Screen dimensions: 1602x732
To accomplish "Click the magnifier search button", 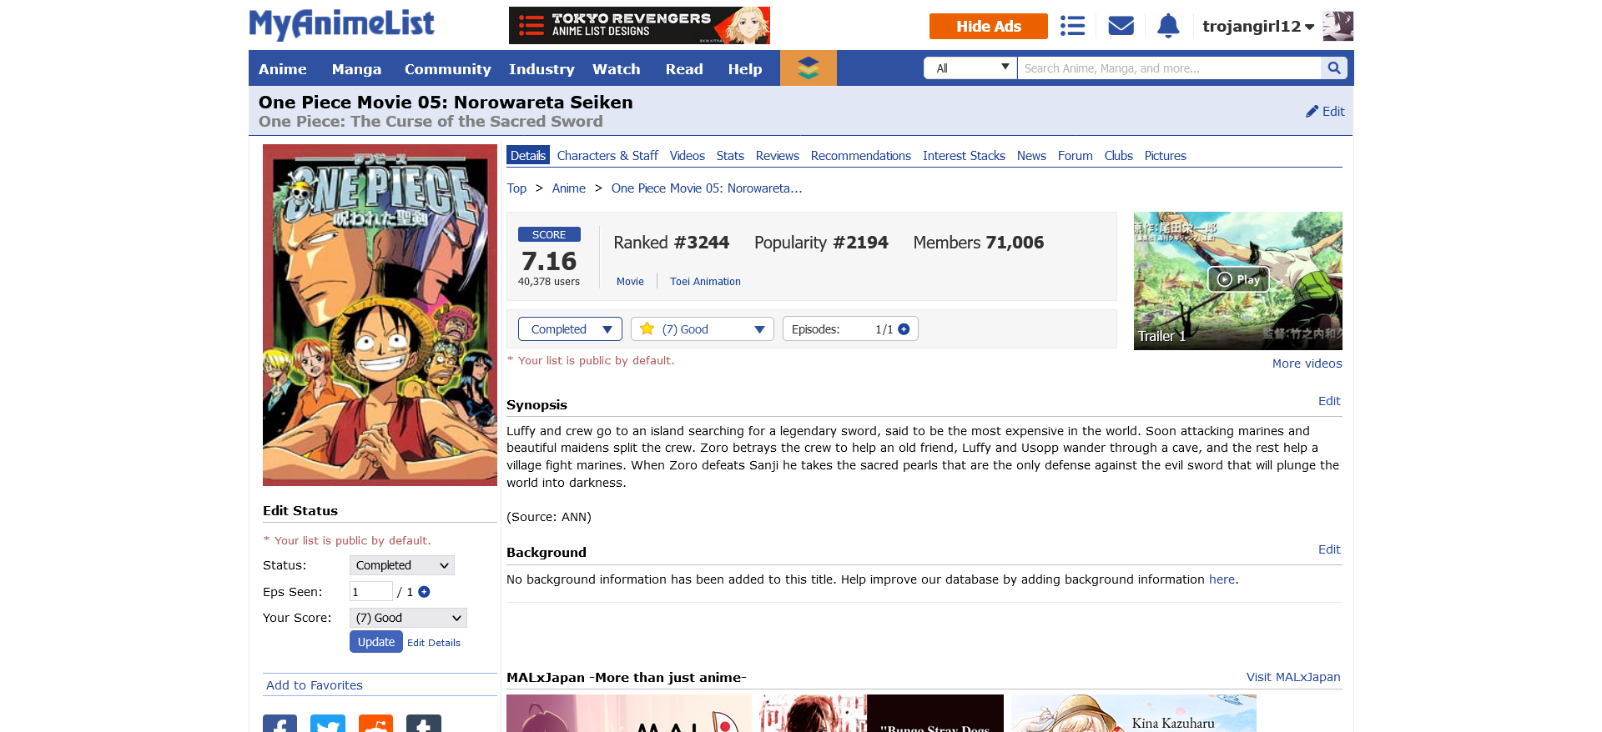I will coord(1333,68).
